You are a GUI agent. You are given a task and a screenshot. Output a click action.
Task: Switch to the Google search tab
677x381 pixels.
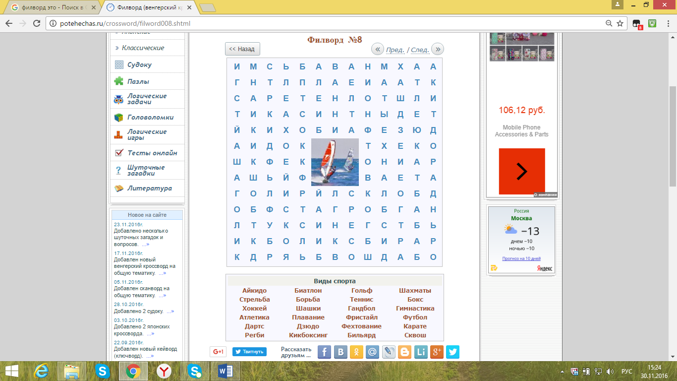tap(51, 7)
